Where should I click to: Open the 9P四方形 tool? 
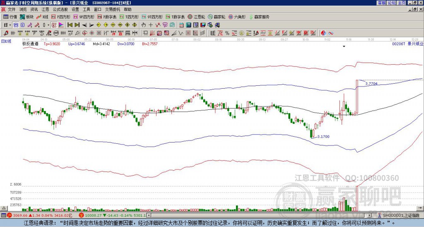click(x=84, y=17)
